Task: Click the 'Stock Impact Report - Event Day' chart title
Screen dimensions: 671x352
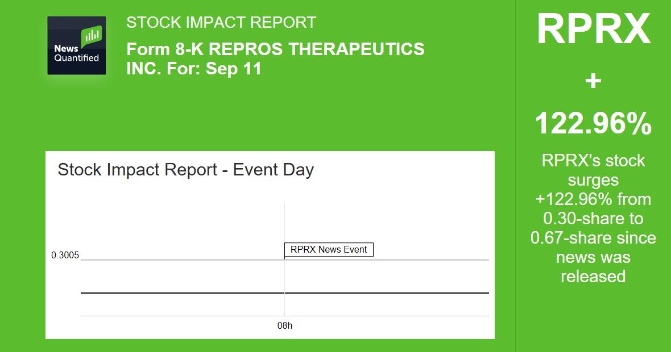Action: tap(185, 170)
